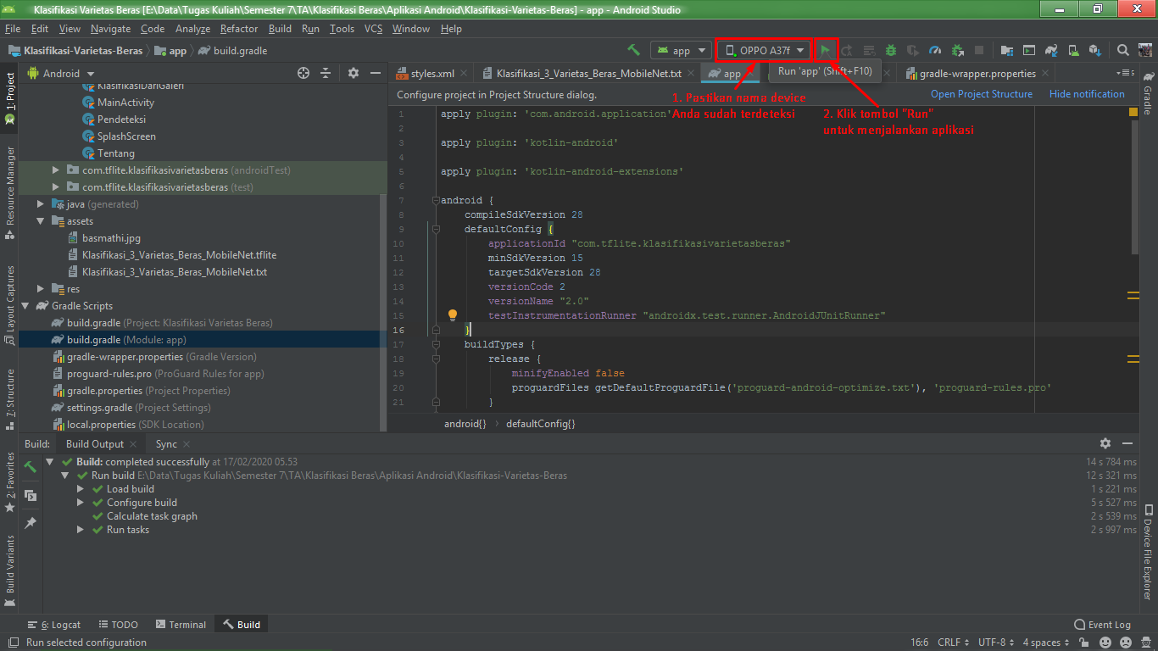Click the pin icon in Build panel
The image size is (1158, 651).
click(31, 523)
